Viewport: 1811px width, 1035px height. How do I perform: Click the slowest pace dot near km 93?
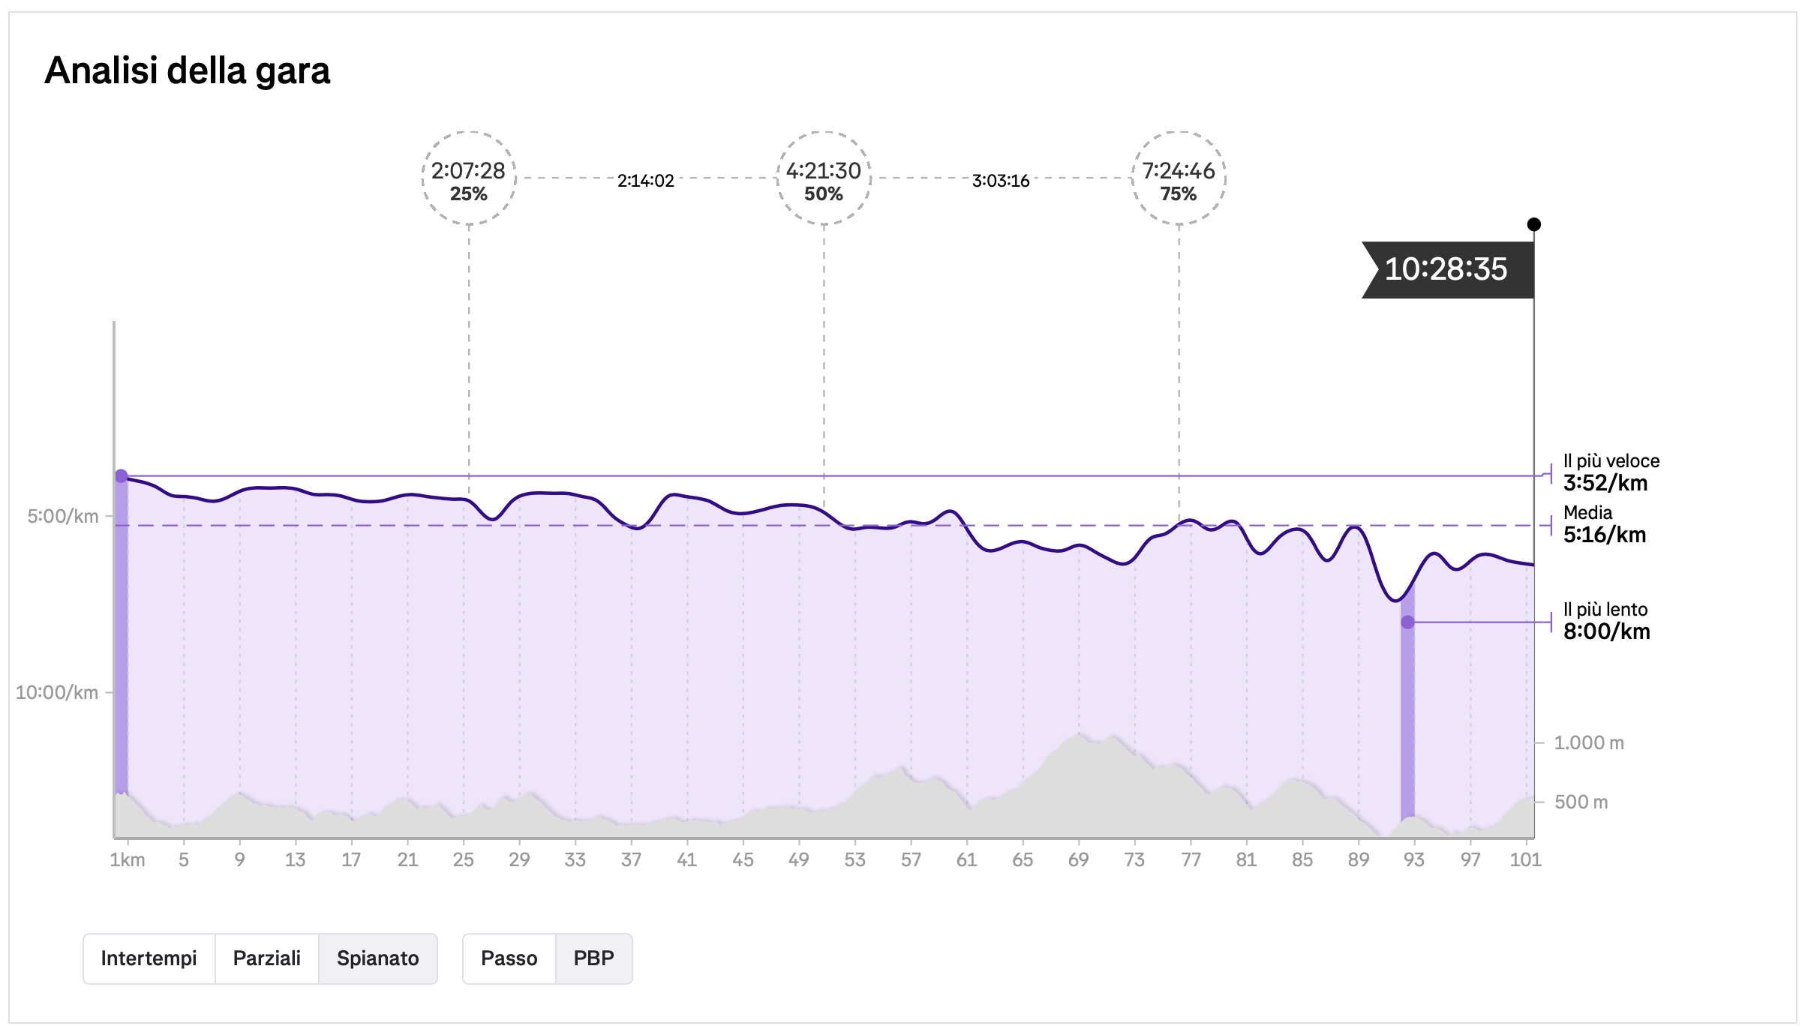coord(1408,622)
